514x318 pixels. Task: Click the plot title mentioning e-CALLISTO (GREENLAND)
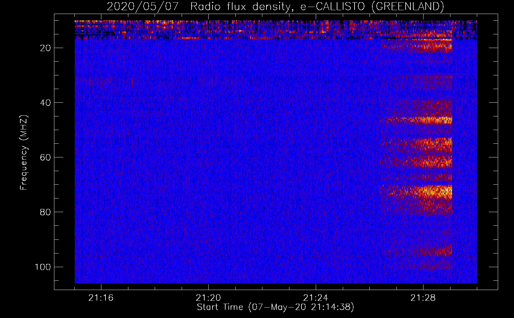(275, 6)
